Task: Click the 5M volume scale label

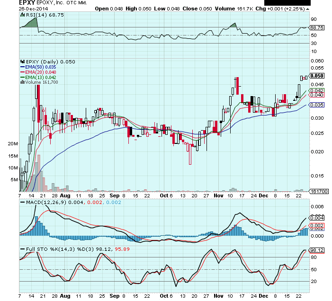Action: coord(14,180)
